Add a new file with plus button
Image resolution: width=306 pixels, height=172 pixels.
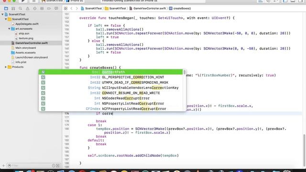[3, 166]
